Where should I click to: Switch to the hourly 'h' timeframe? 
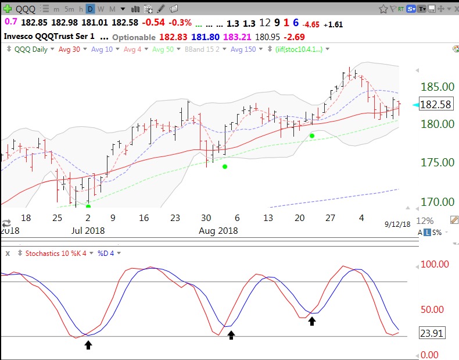[81, 9]
